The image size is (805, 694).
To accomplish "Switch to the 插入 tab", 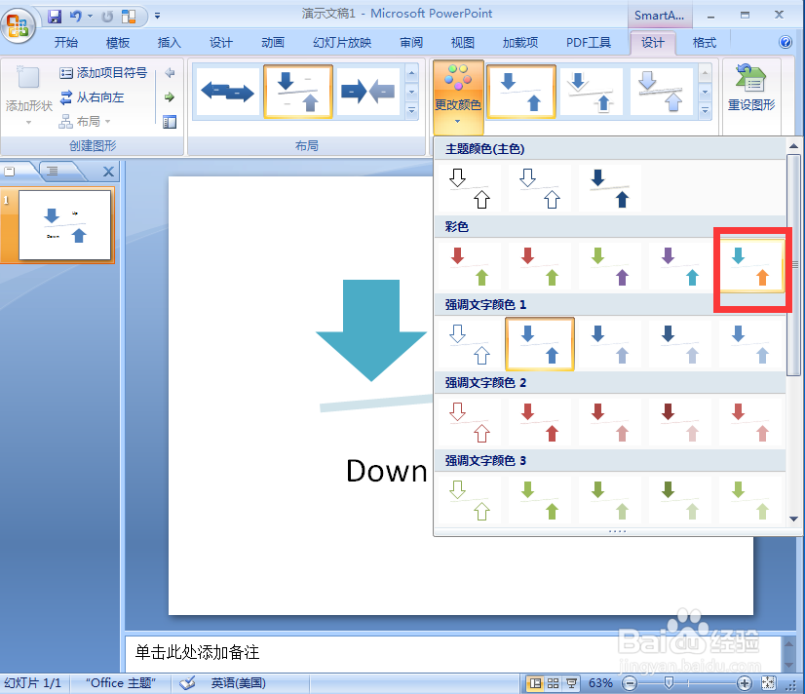I will (169, 43).
